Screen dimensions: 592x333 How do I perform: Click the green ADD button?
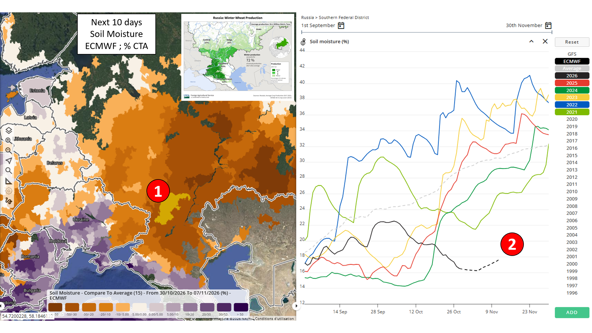(572, 312)
